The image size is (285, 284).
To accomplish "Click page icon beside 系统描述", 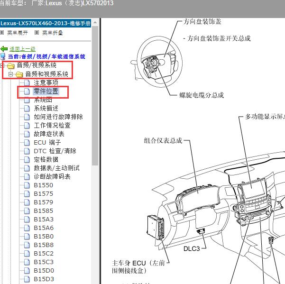I will (x=27, y=108).
